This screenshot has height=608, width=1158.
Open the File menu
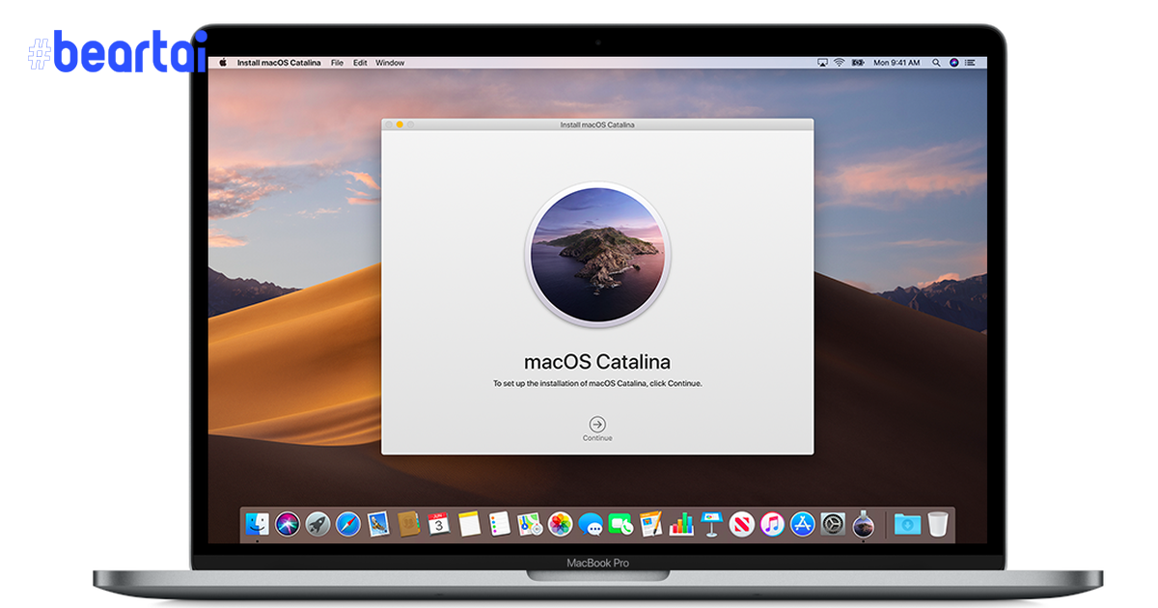pos(337,62)
